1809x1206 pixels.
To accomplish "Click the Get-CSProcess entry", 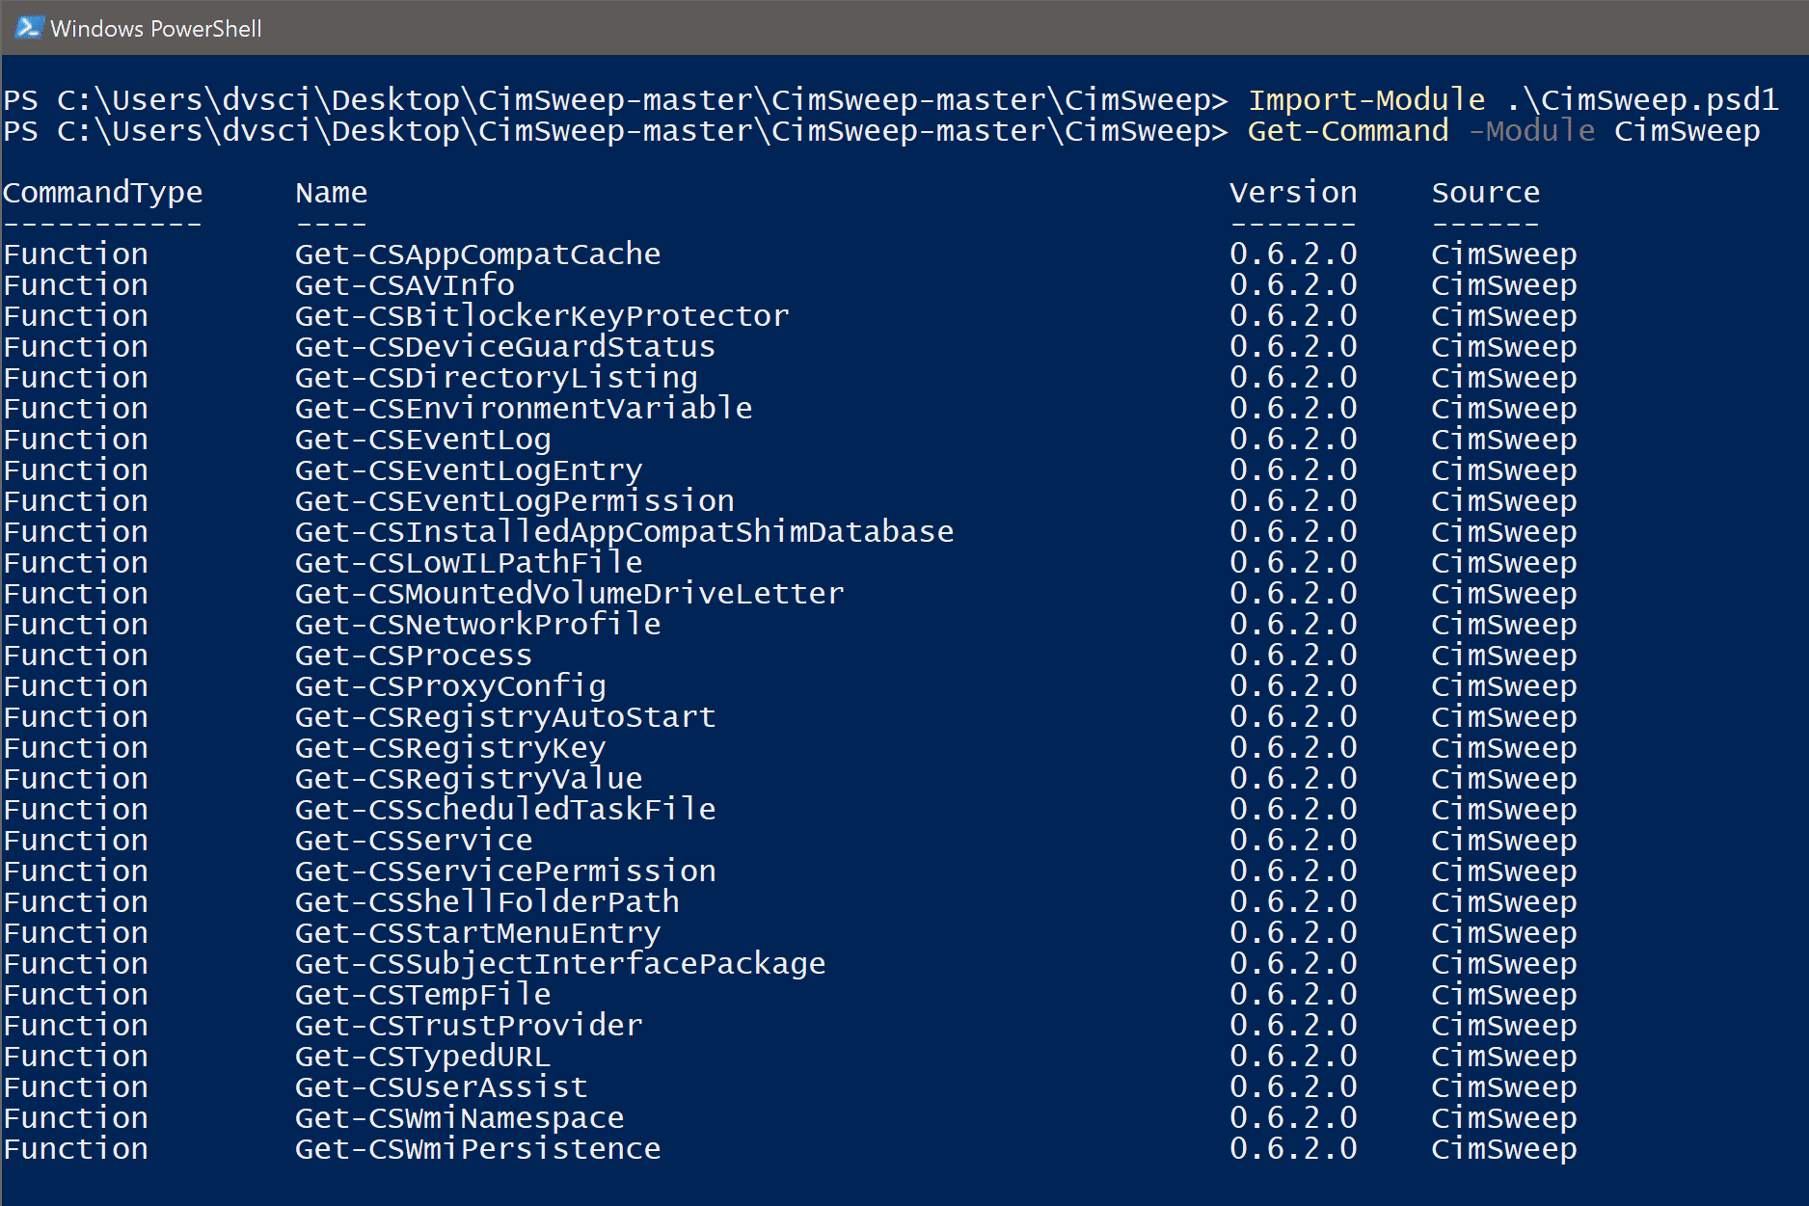I will click(x=414, y=656).
